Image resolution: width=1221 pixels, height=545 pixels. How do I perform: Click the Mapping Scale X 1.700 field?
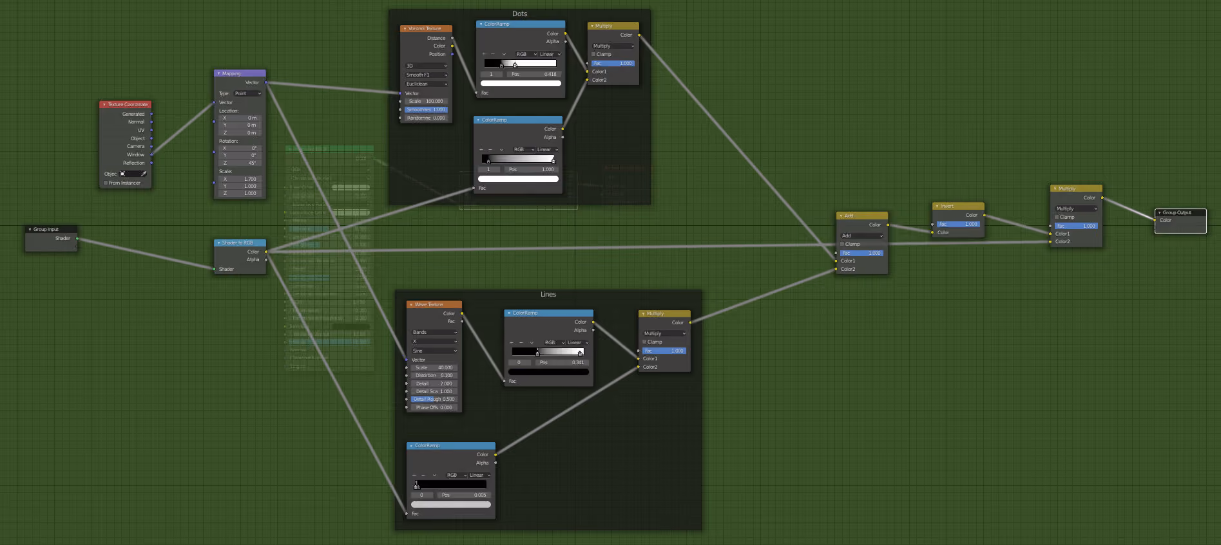point(239,179)
